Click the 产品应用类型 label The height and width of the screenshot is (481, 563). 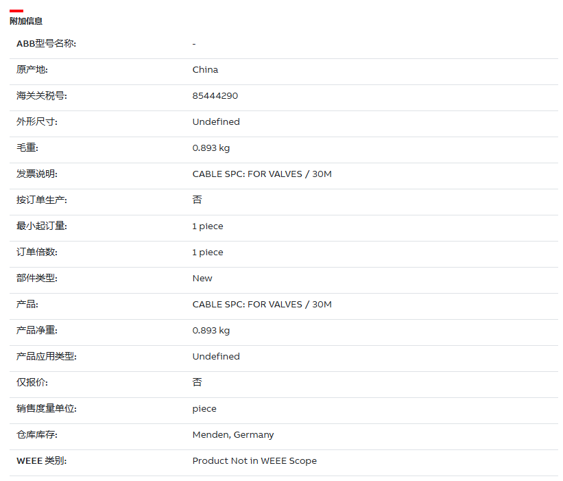pyautogui.click(x=47, y=356)
